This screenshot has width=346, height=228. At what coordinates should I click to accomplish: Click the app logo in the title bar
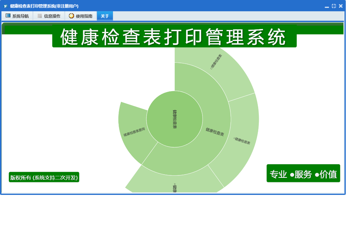coord(5,6)
